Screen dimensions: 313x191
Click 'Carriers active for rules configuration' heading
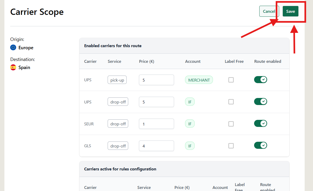[x=120, y=169]
